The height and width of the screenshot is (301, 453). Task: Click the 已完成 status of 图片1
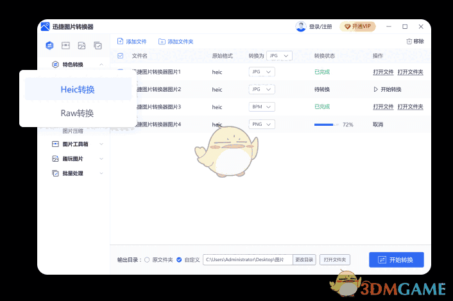pyautogui.click(x=322, y=72)
